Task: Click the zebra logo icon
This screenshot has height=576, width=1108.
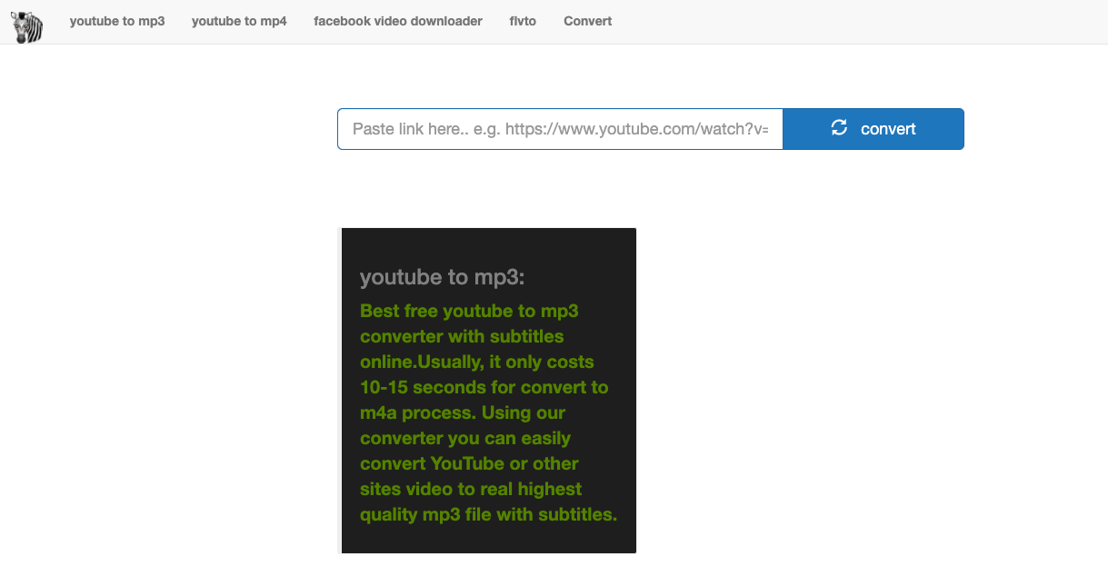Action: [x=27, y=27]
